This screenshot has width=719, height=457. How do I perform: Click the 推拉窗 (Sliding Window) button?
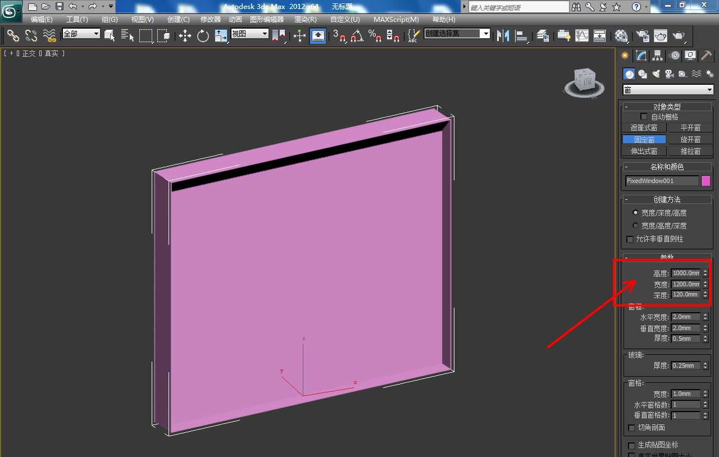(690, 150)
